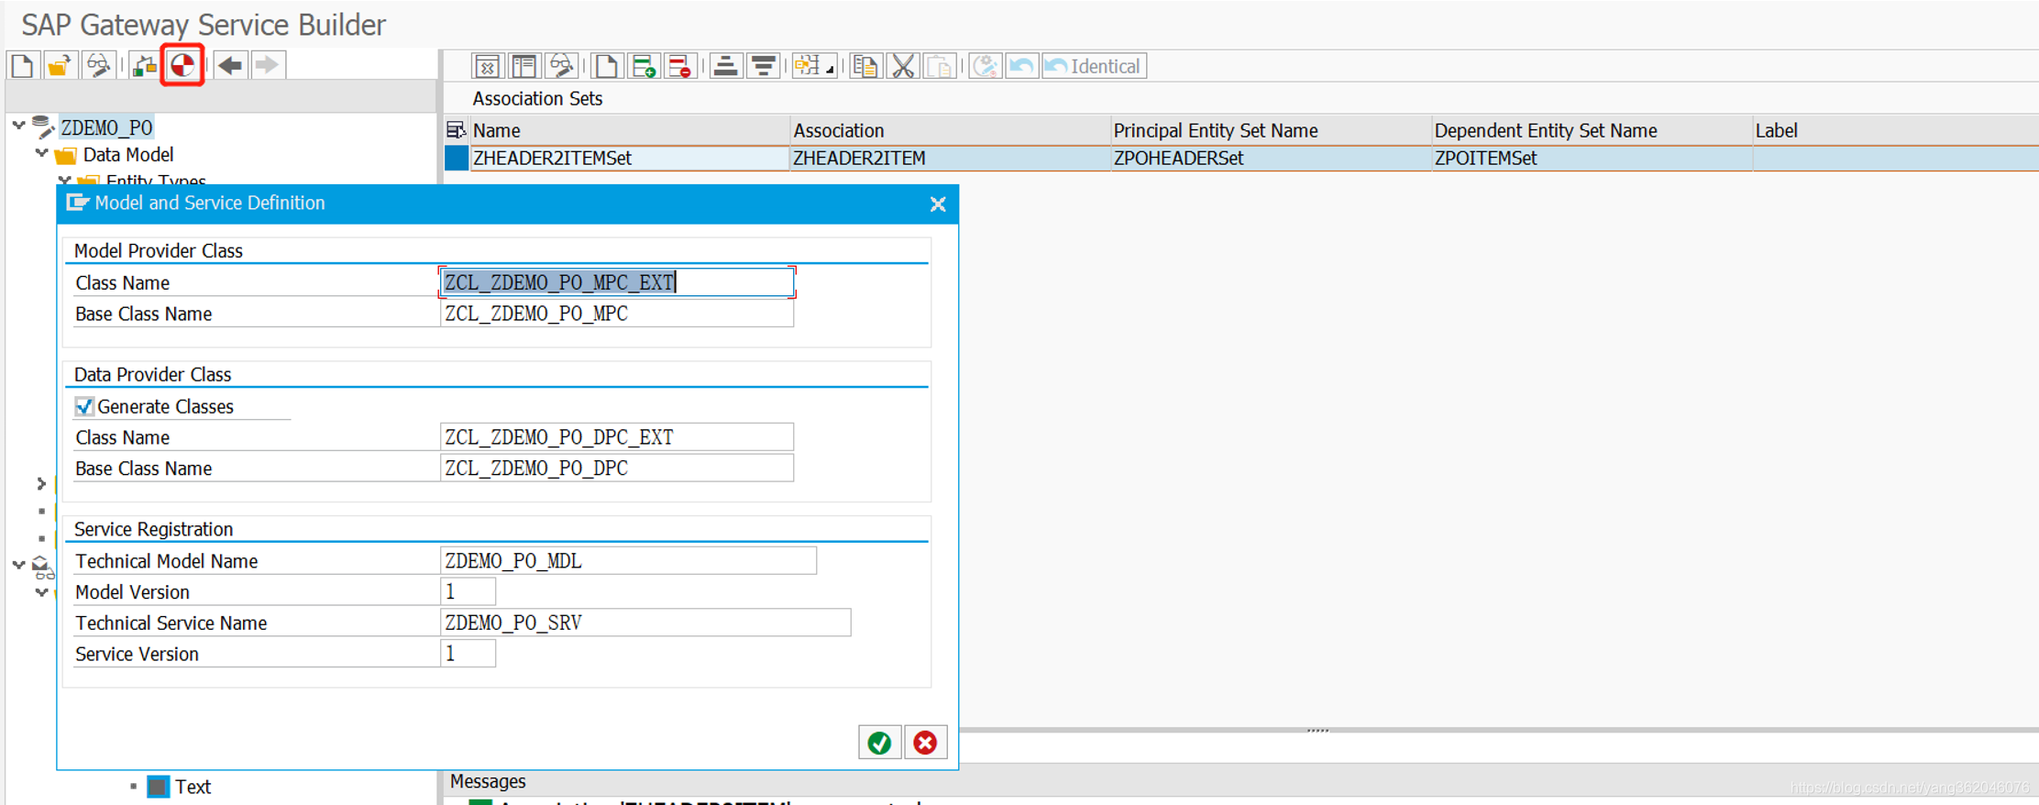Screen dimensions: 2039x805
Task: Select the ZHEADER2ITEMSet row selector
Action: (456, 158)
